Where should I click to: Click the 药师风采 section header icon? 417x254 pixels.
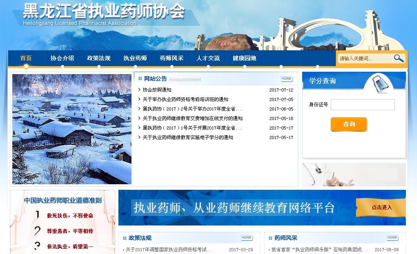coord(270,238)
